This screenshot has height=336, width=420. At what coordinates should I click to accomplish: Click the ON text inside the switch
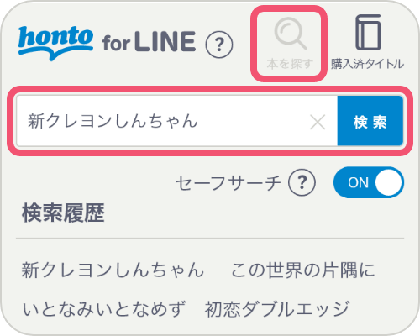[358, 183]
